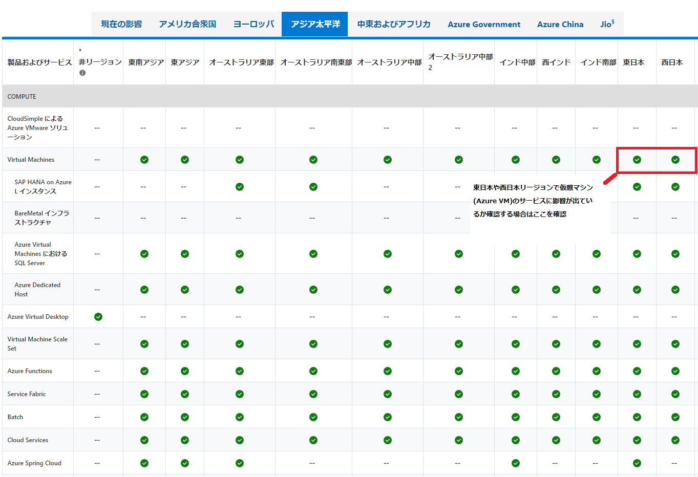Click the CloudSimple による Azure VMware row label
The width and height of the screenshot is (698, 477).
tap(37, 128)
